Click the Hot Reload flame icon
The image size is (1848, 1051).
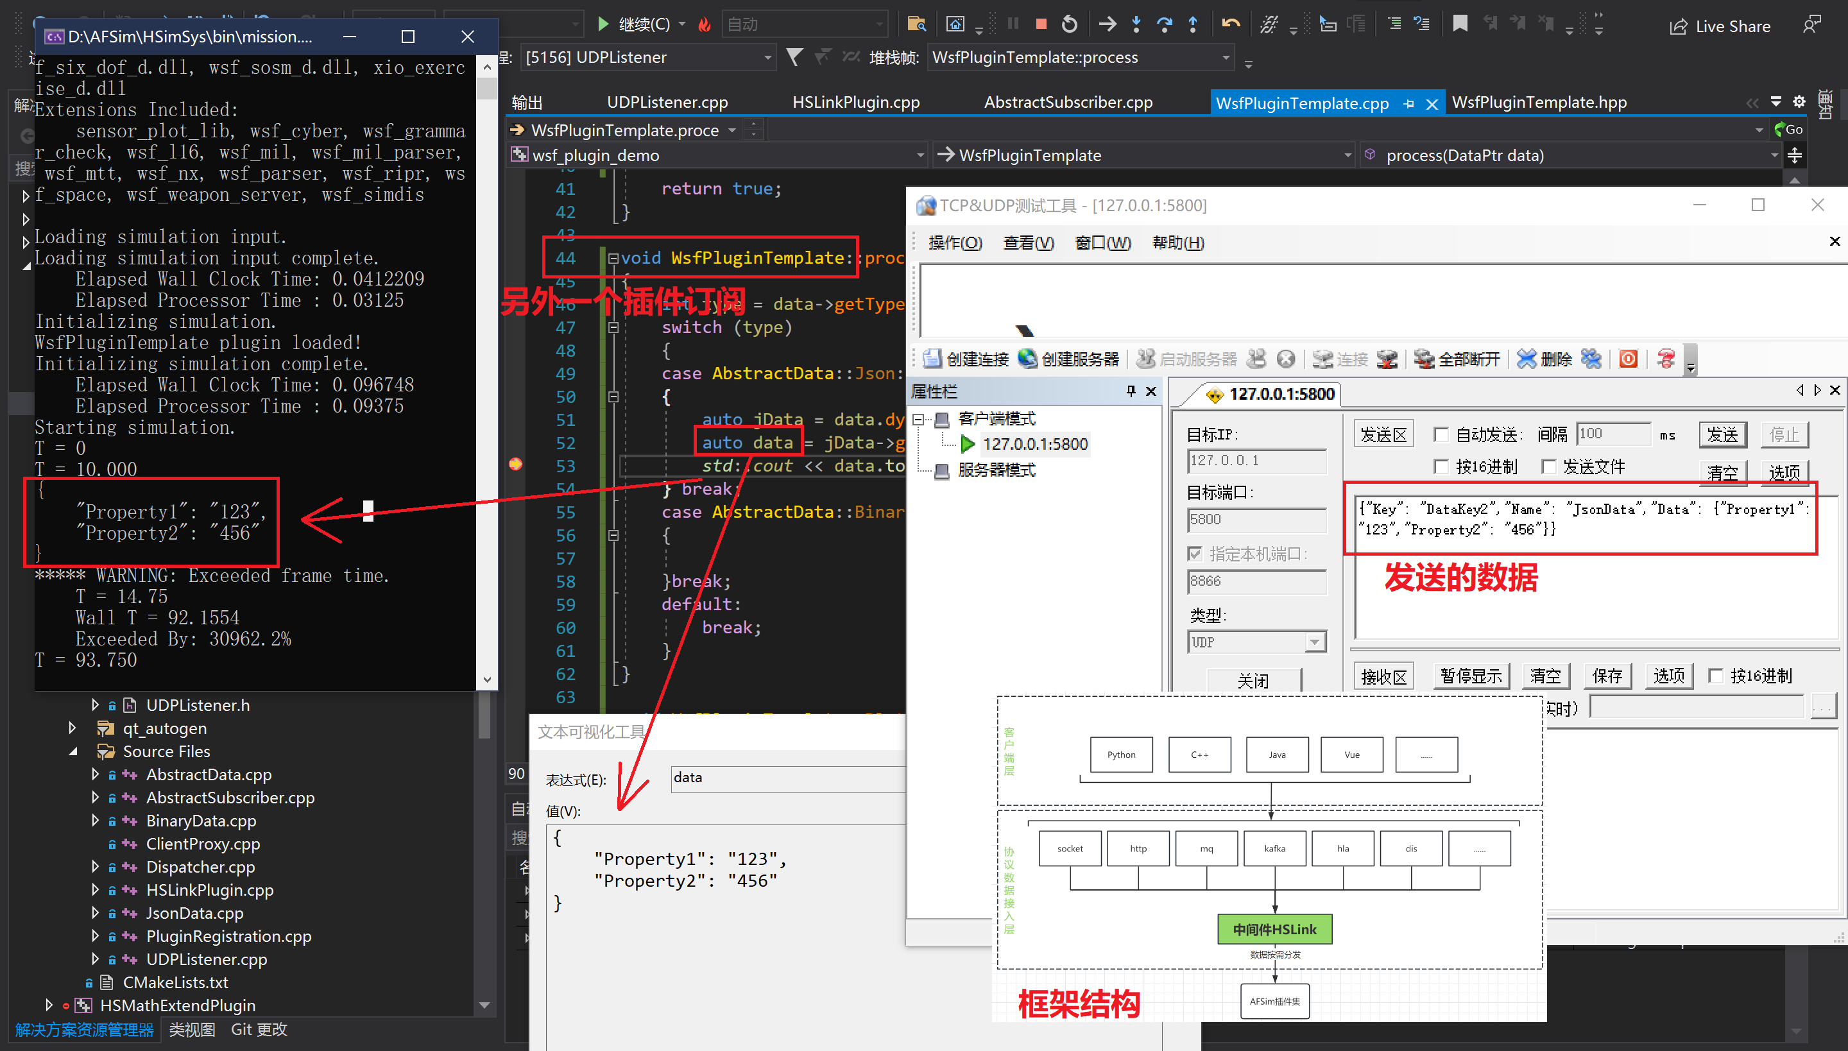click(705, 23)
